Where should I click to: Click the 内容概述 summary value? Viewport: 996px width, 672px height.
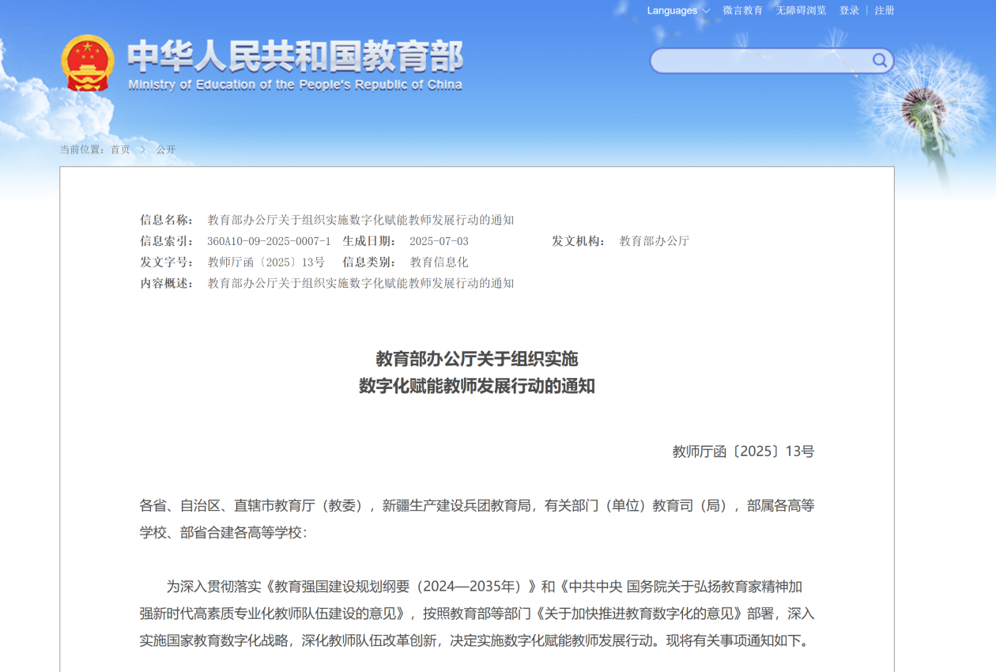pyautogui.click(x=360, y=283)
